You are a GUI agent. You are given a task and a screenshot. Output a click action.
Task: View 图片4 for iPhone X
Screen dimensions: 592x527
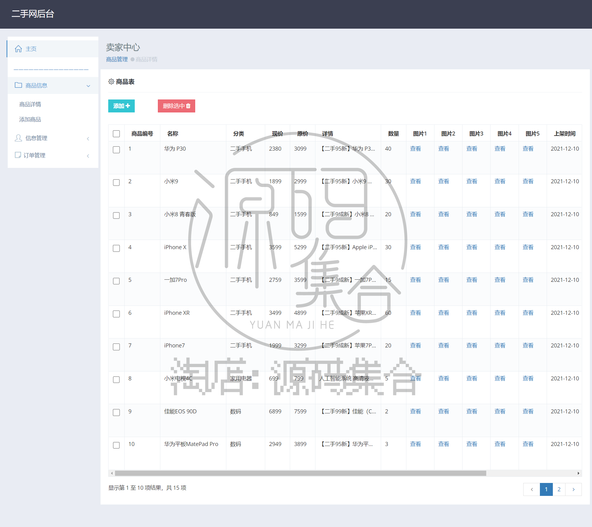(500, 247)
